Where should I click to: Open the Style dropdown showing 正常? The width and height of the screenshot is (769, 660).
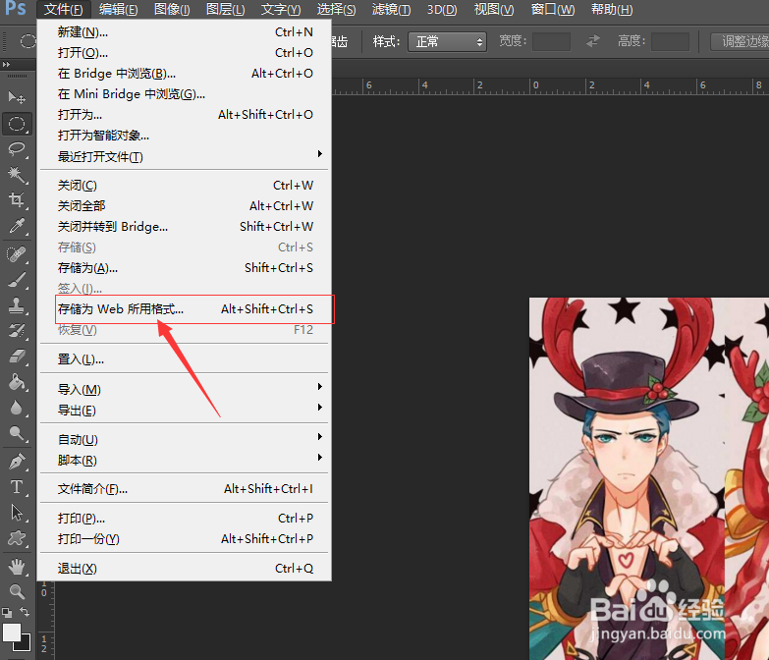tap(447, 41)
